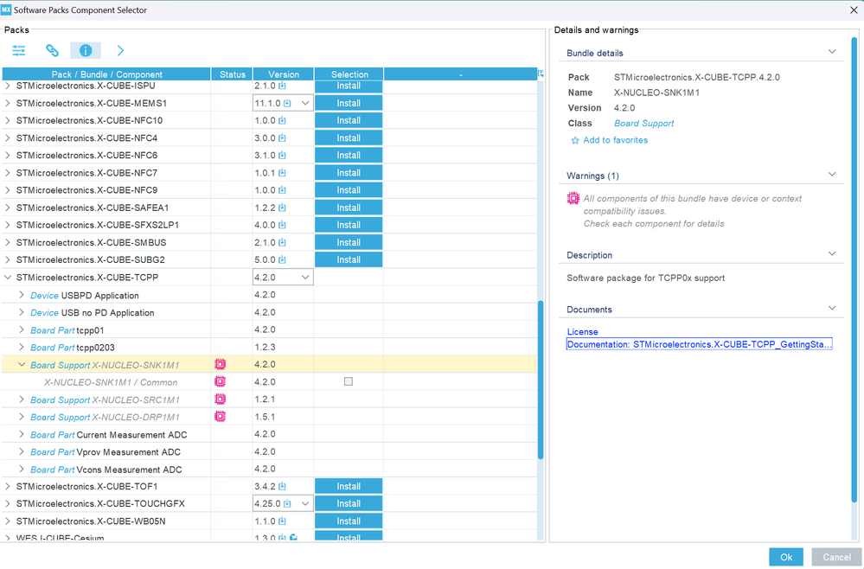Click the warning chip icon on X-NUCLEO-SRC1M1 row
The image size is (864, 569).
[x=220, y=399]
